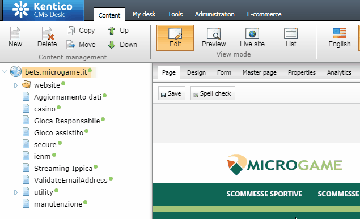The width and height of the screenshot is (360, 219).
Task: Open the Administration tab
Action: click(215, 14)
